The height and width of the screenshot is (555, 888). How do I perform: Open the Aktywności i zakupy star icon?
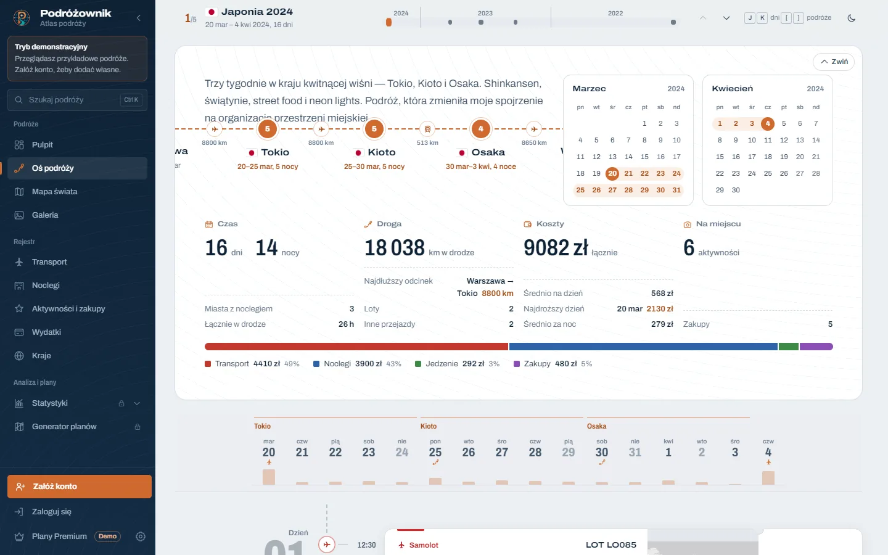click(x=19, y=309)
